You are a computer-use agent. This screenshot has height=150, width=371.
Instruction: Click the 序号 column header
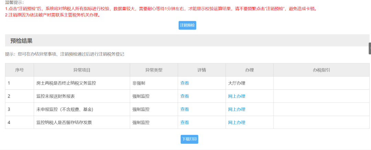(19, 70)
